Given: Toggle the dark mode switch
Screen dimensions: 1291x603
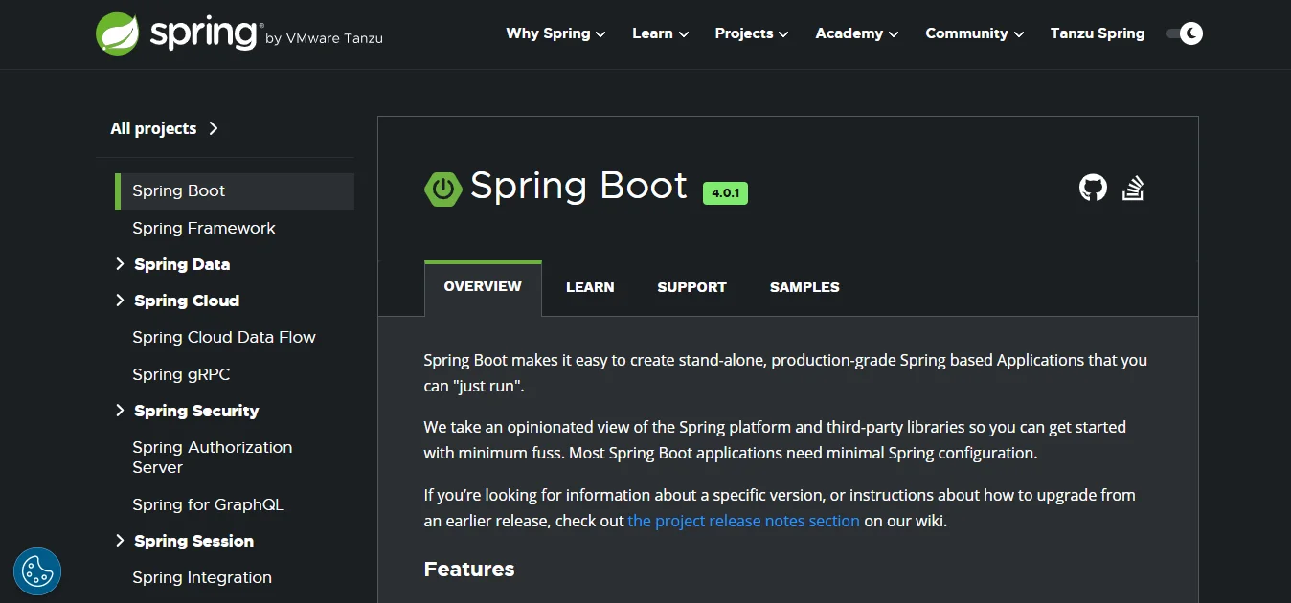Looking at the screenshot, I should tap(1184, 33).
